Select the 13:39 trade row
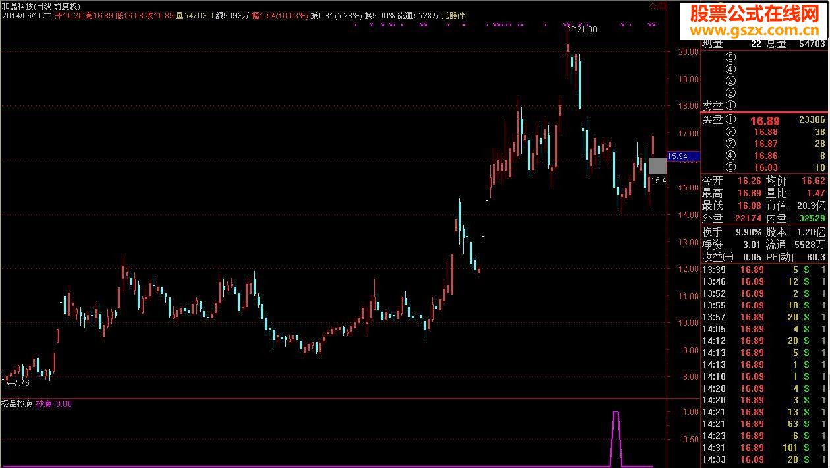Image resolution: width=830 pixels, height=468 pixels. click(763, 270)
